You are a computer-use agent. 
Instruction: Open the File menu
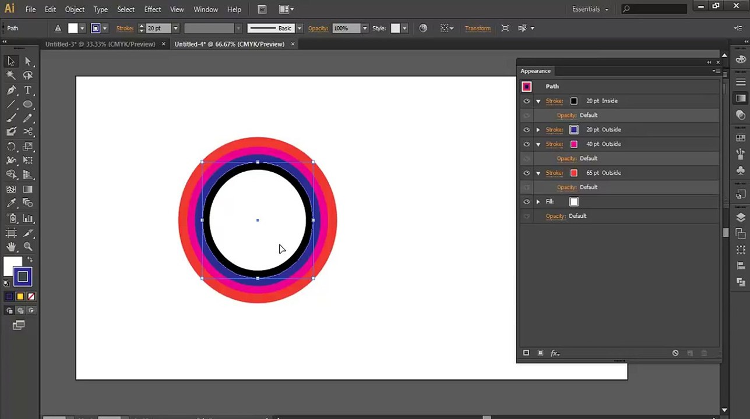[30, 9]
